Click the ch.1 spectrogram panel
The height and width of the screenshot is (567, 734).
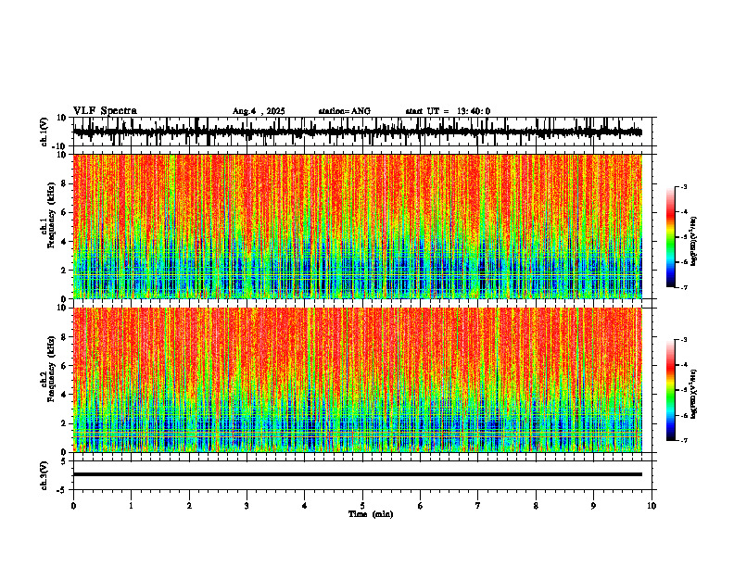click(357, 226)
